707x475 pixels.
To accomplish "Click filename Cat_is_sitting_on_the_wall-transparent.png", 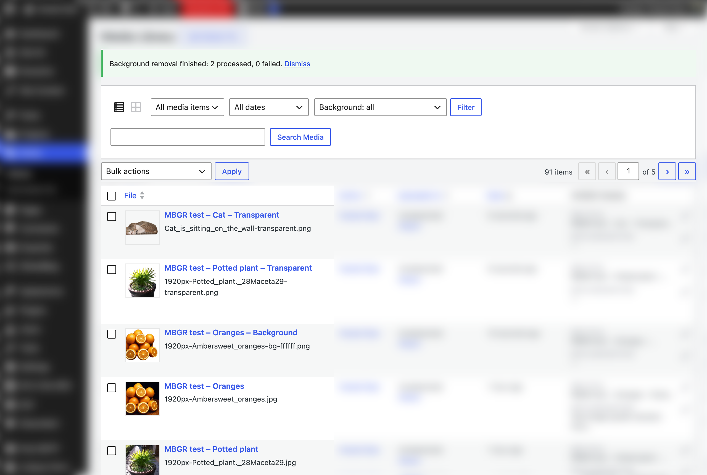I will tap(238, 228).
